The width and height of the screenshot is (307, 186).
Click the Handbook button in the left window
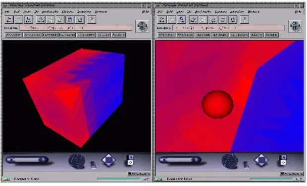pyautogui.click(x=50, y=35)
